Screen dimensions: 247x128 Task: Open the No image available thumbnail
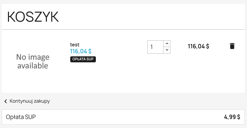coord(33,61)
